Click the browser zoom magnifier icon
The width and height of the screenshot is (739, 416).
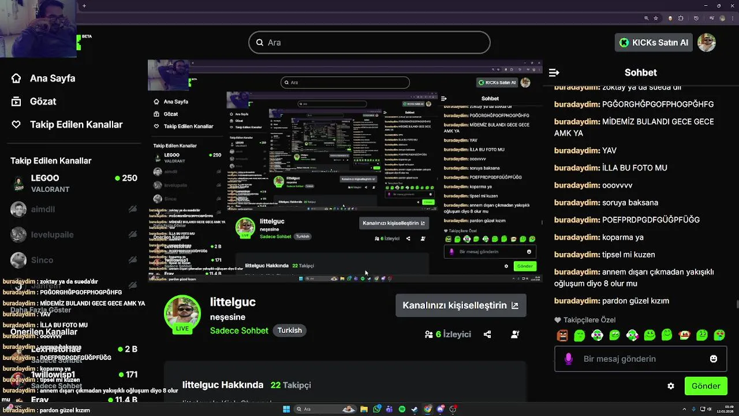(646, 18)
